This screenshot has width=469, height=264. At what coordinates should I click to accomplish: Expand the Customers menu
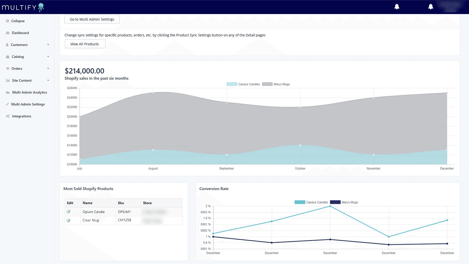(48, 45)
